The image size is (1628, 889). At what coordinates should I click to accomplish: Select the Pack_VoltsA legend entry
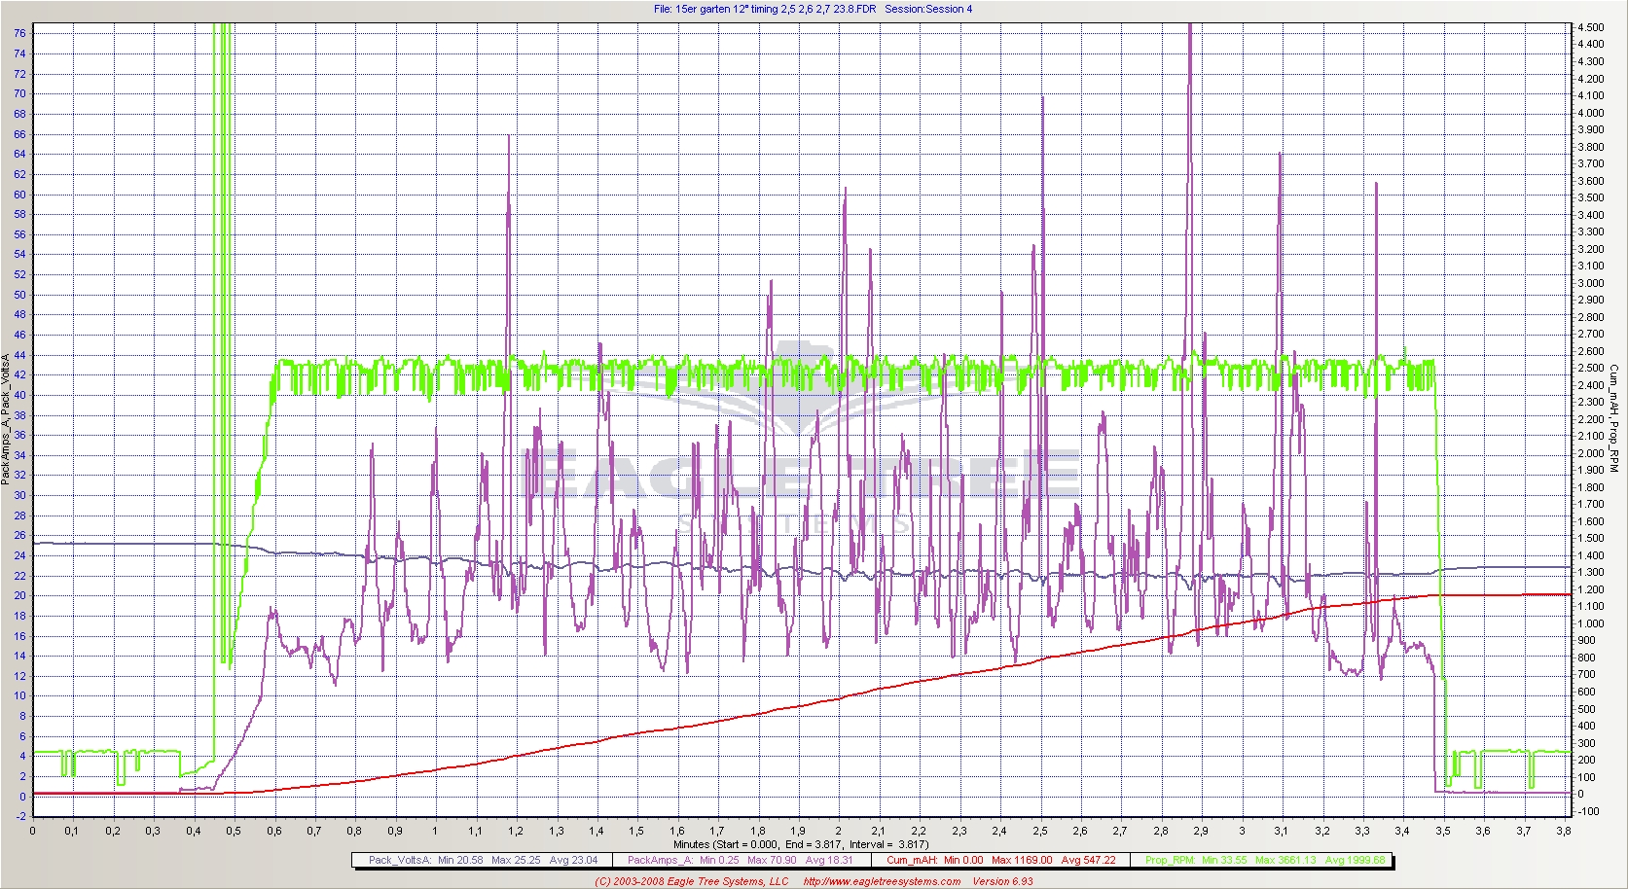[x=483, y=860]
